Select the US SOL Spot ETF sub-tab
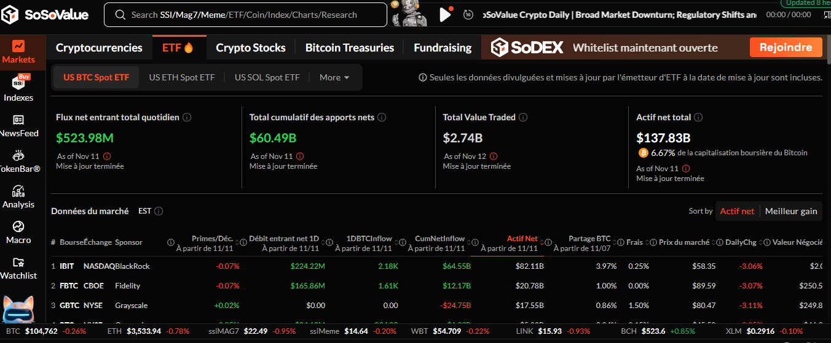 267,77
